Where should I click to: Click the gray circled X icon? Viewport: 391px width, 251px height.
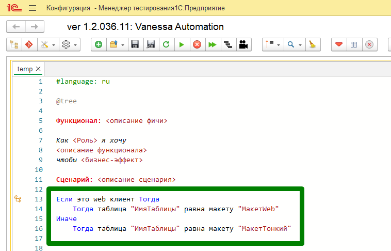pos(369,45)
